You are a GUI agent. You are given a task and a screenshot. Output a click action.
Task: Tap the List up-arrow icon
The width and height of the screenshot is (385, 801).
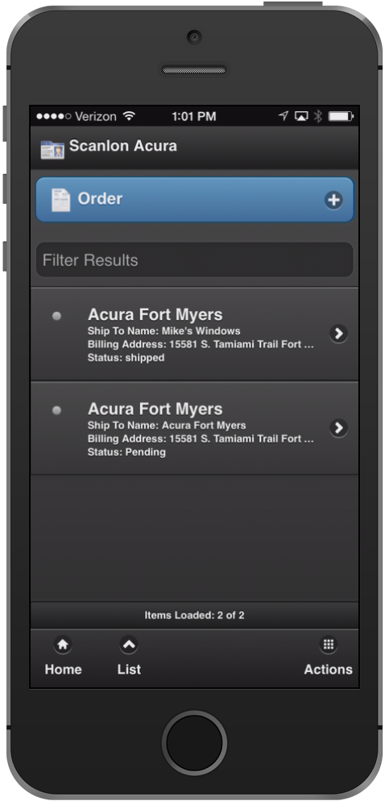tap(129, 645)
